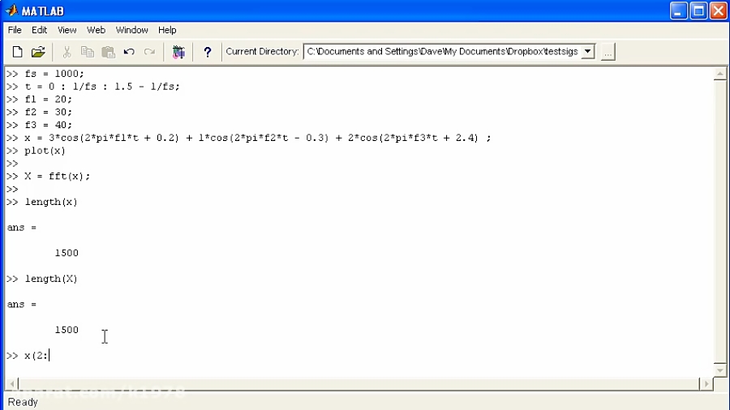Open a file via the folder icon
Screen dimensions: 730x410
(x=38, y=52)
